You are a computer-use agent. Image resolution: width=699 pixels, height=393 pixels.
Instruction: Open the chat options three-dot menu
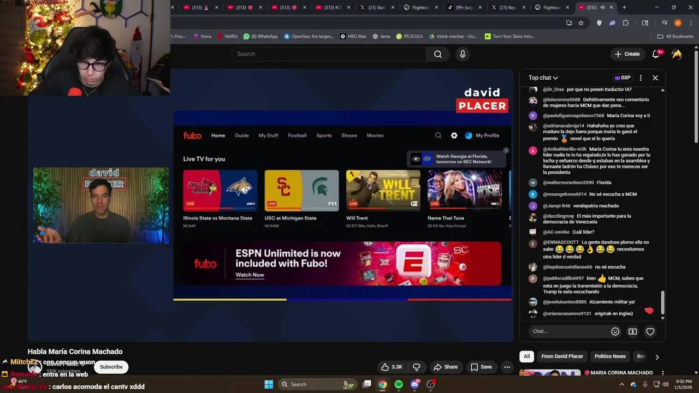(641, 78)
